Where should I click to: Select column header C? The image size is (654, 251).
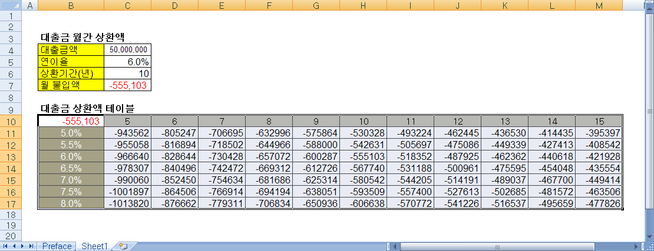coord(128,5)
